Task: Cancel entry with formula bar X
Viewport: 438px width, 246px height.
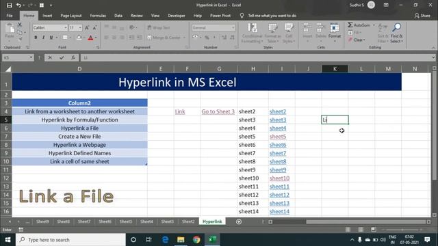Action: point(50,57)
